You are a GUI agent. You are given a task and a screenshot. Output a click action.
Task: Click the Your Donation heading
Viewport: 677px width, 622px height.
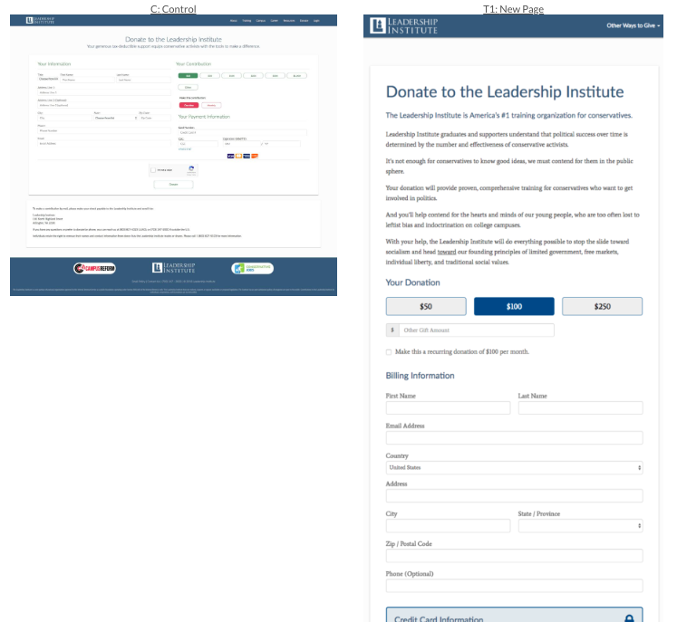click(x=412, y=282)
